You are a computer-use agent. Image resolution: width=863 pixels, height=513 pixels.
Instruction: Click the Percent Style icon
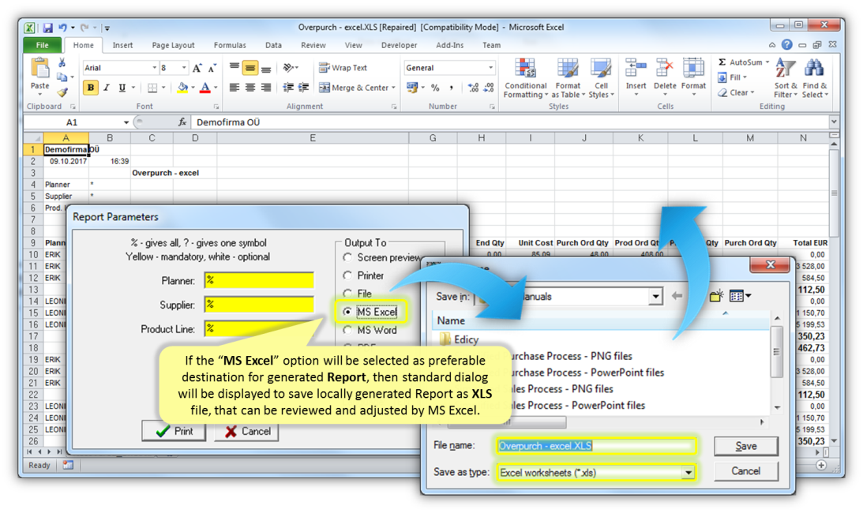(435, 88)
